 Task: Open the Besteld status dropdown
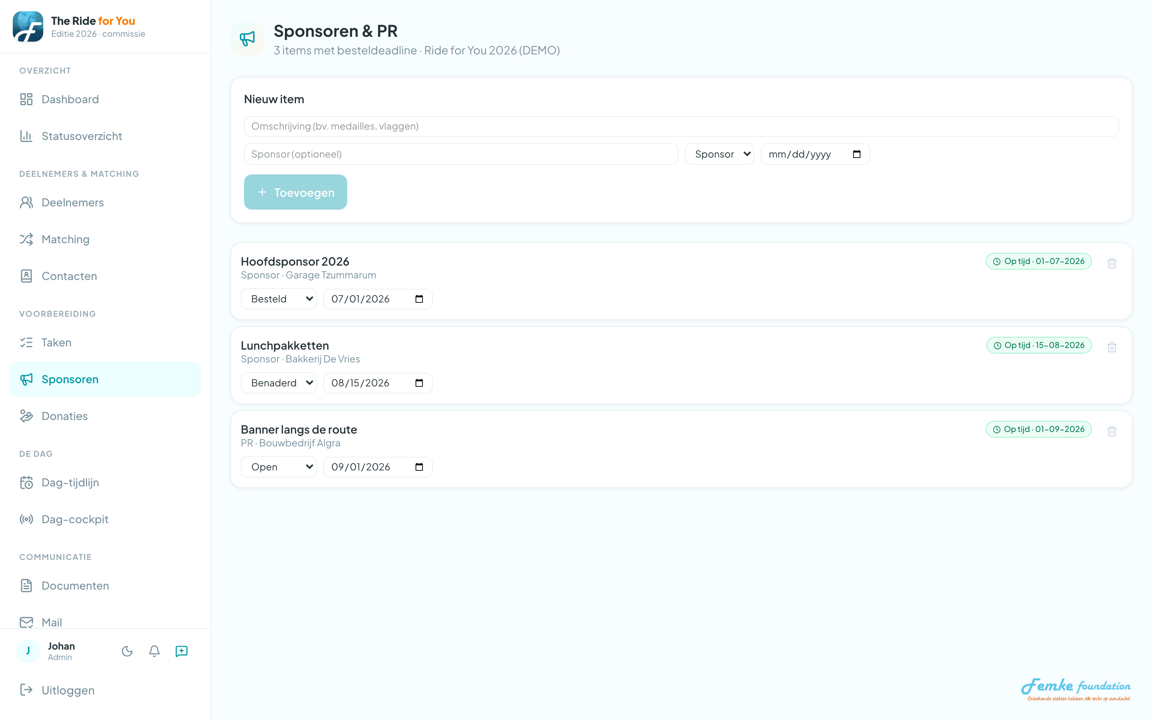pos(278,298)
